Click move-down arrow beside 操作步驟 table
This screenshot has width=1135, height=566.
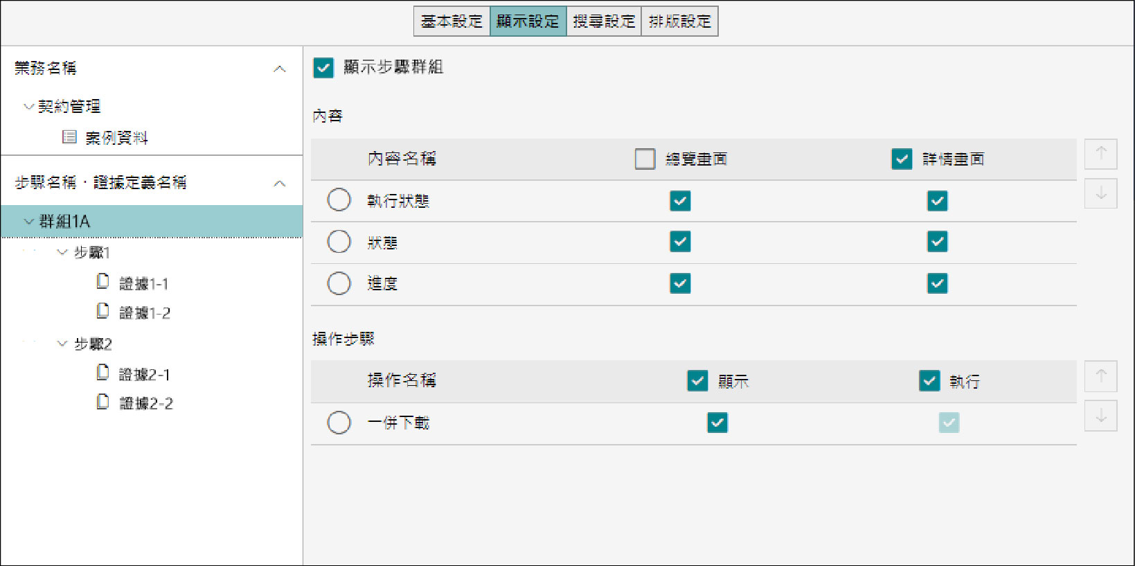point(1100,416)
